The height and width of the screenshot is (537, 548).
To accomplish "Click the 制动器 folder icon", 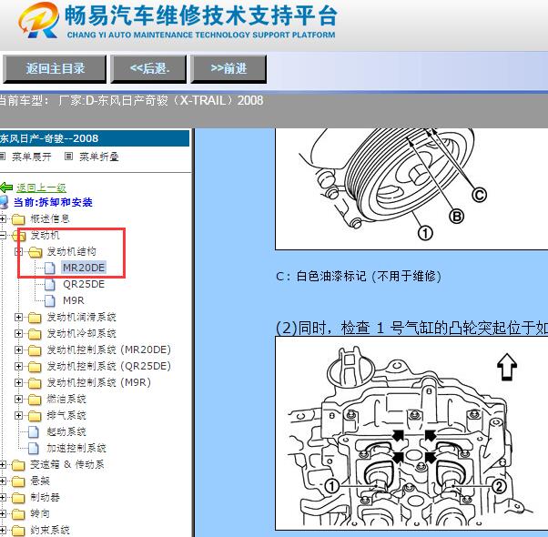I will (x=18, y=498).
